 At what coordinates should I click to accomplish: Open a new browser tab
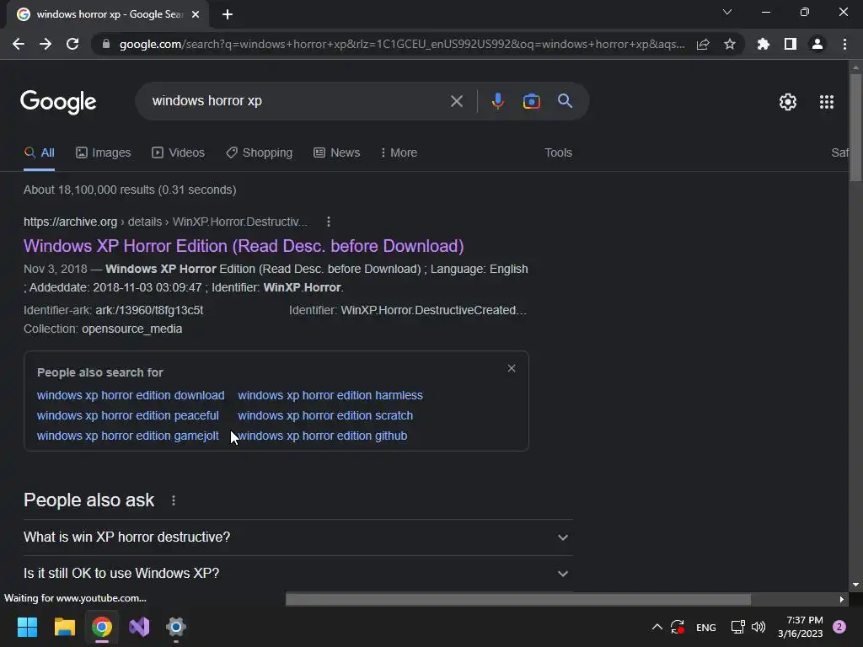(x=228, y=14)
